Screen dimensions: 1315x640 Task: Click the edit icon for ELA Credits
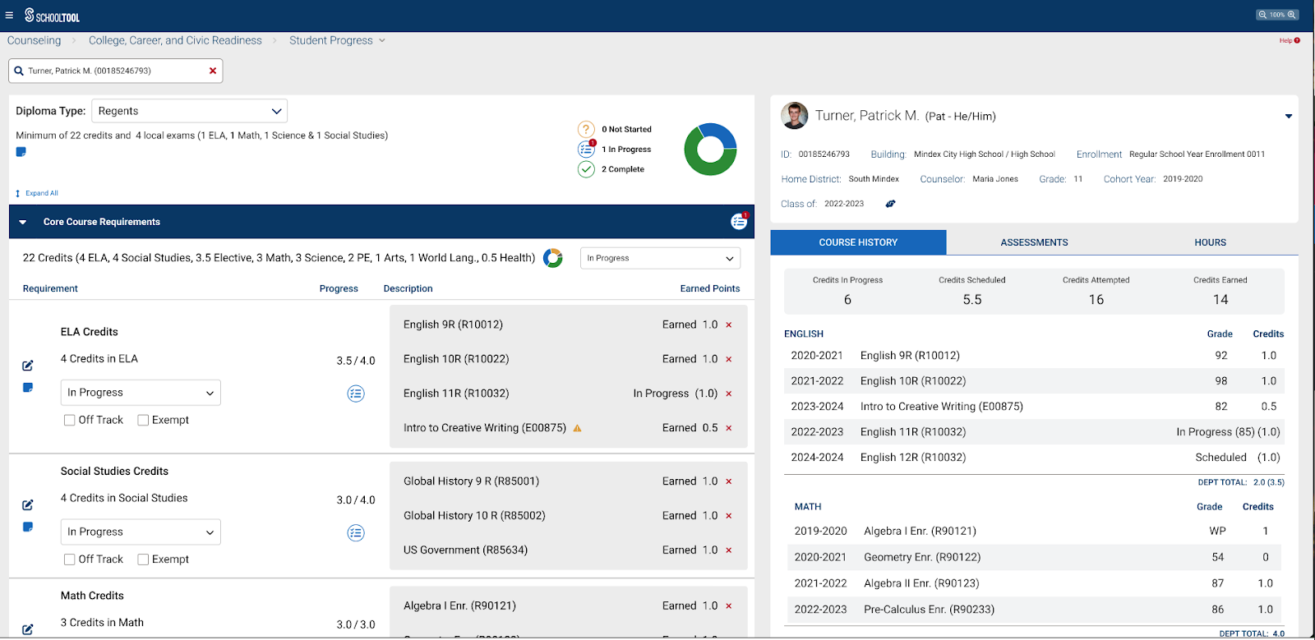(28, 366)
